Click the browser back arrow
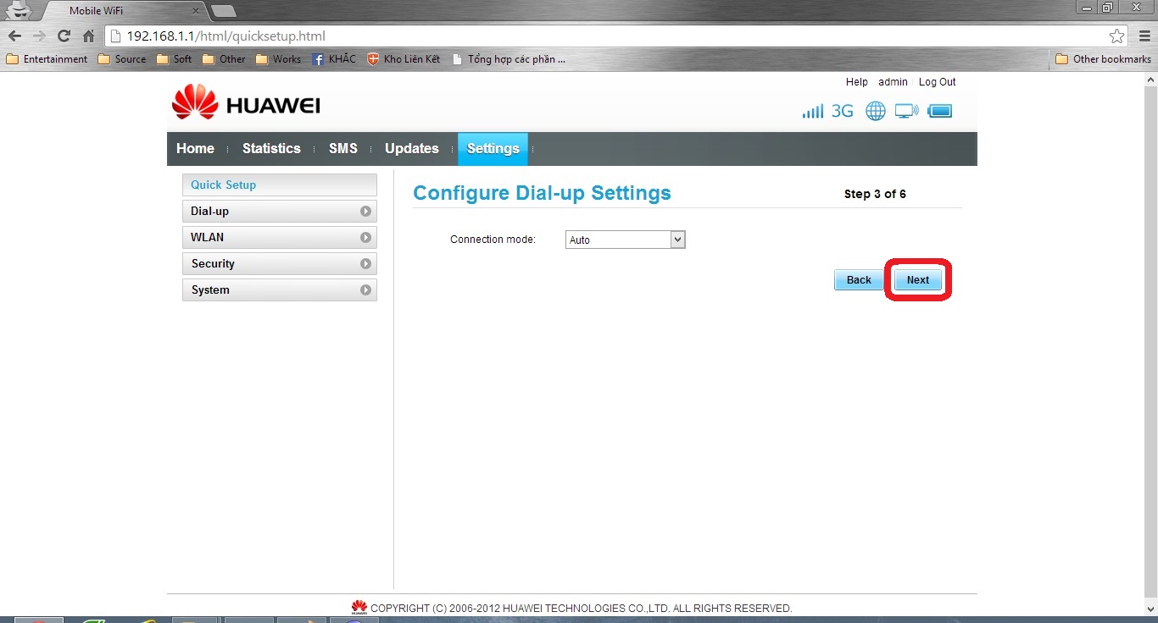 [x=14, y=36]
